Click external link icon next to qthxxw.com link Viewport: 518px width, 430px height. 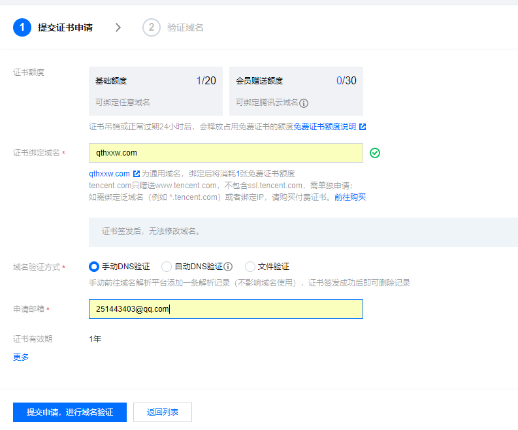[137, 174]
